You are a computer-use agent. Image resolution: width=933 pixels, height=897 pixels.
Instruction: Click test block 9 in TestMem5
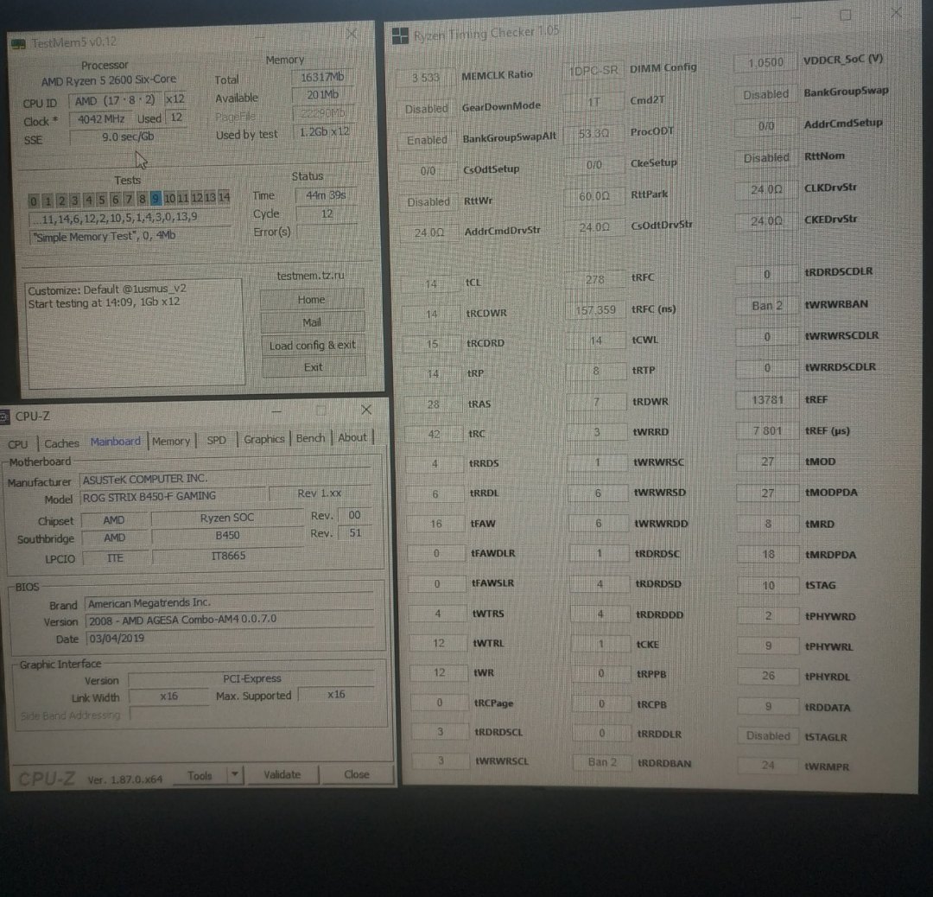coord(155,198)
